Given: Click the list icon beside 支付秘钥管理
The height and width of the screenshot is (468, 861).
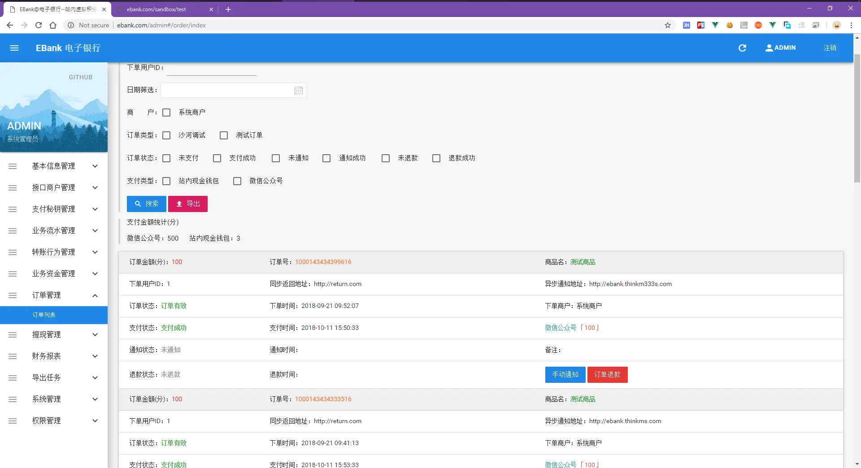Looking at the screenshot, I should tap(13, 209).
